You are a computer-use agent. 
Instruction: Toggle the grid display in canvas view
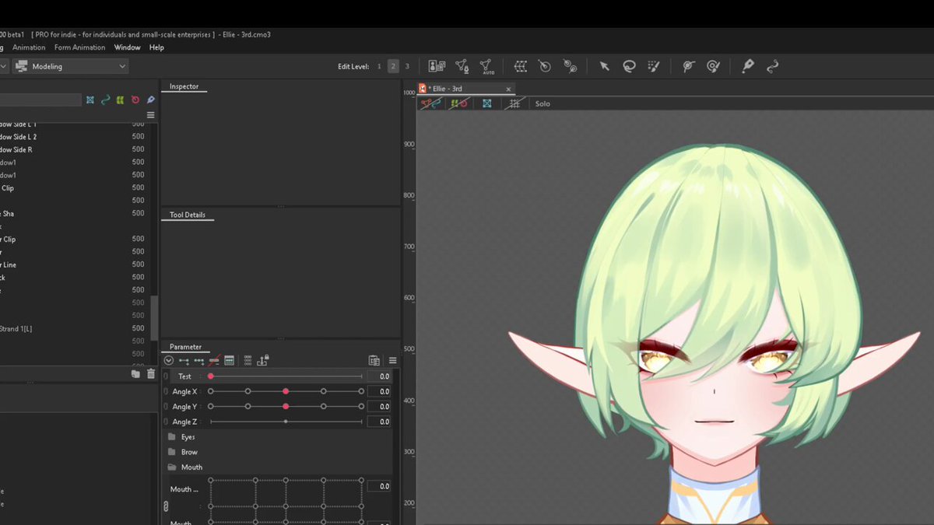514,103
